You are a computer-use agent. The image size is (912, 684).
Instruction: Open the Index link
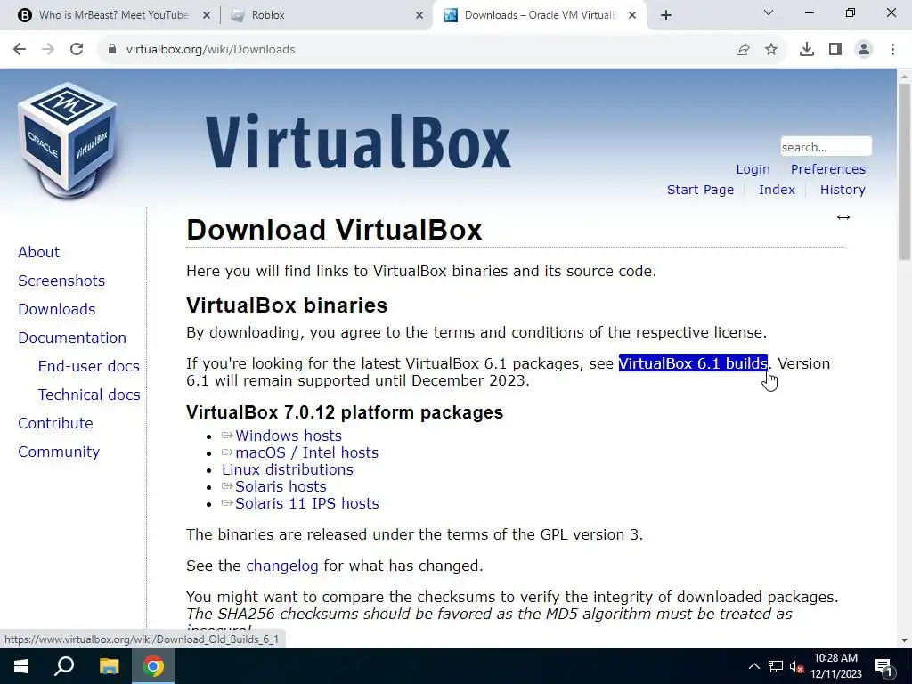(x=777, y=190)
